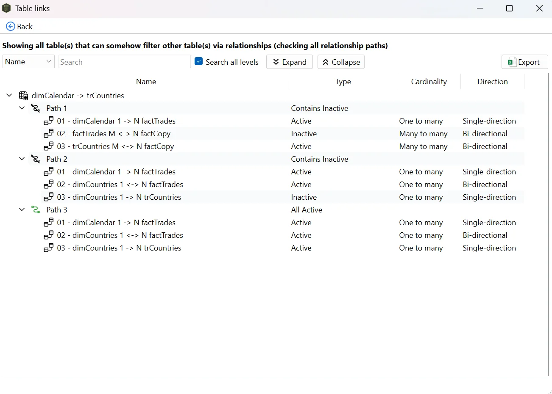The height and width of the screenshot is (394, 552).
Task: Collapse the Path 3 tree node
Action: tap(22, 209)
